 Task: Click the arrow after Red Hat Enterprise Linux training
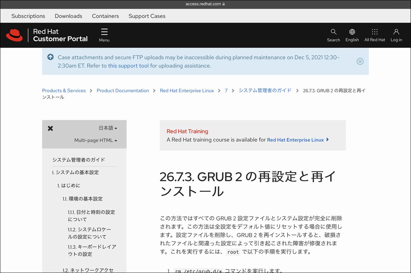(x=328, y=139)
